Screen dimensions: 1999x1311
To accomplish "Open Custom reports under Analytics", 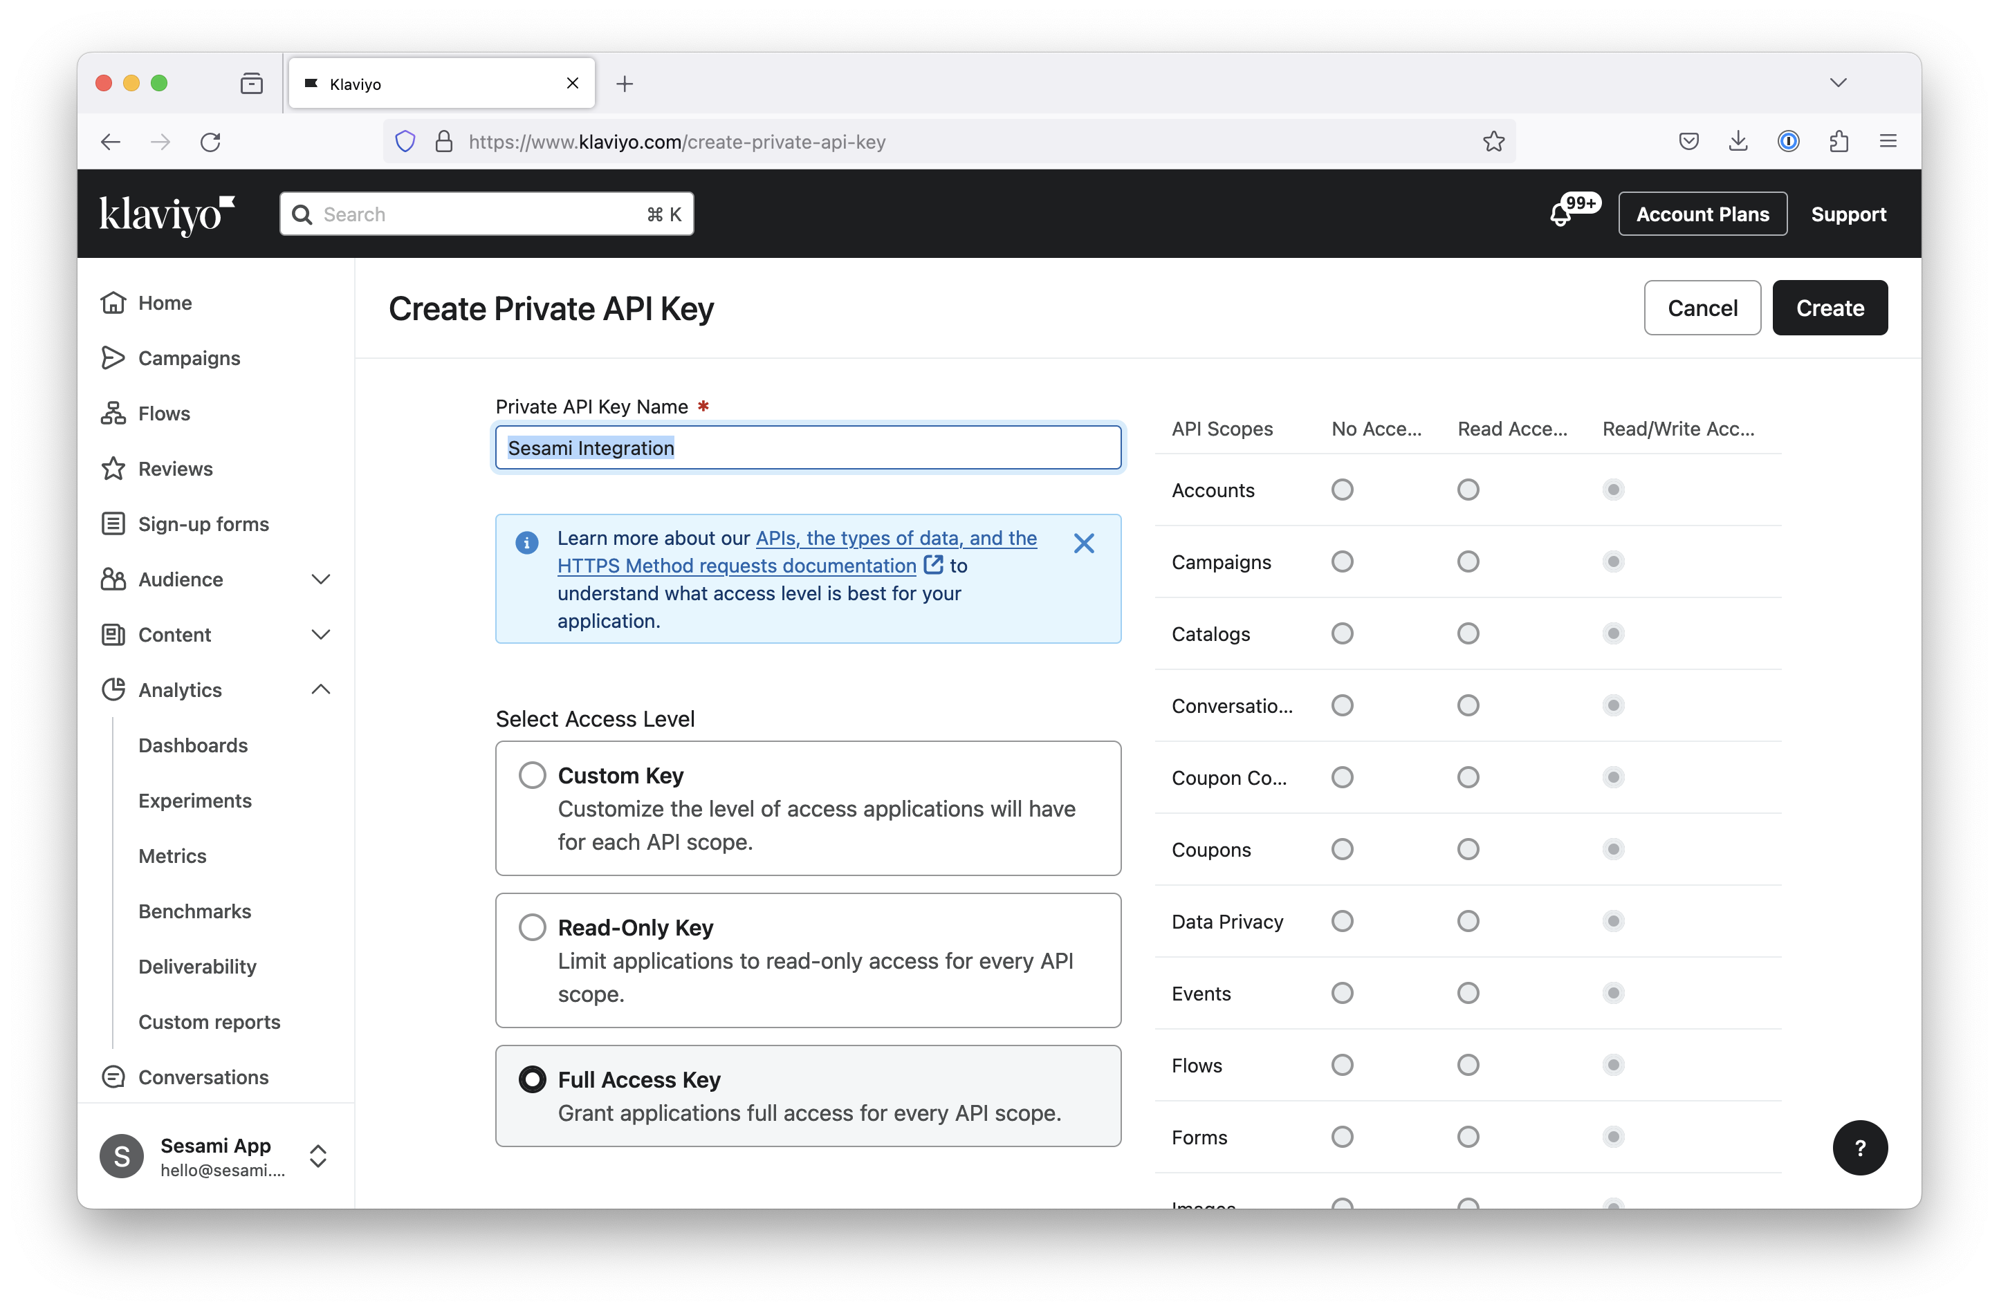I will (209, 1021).
